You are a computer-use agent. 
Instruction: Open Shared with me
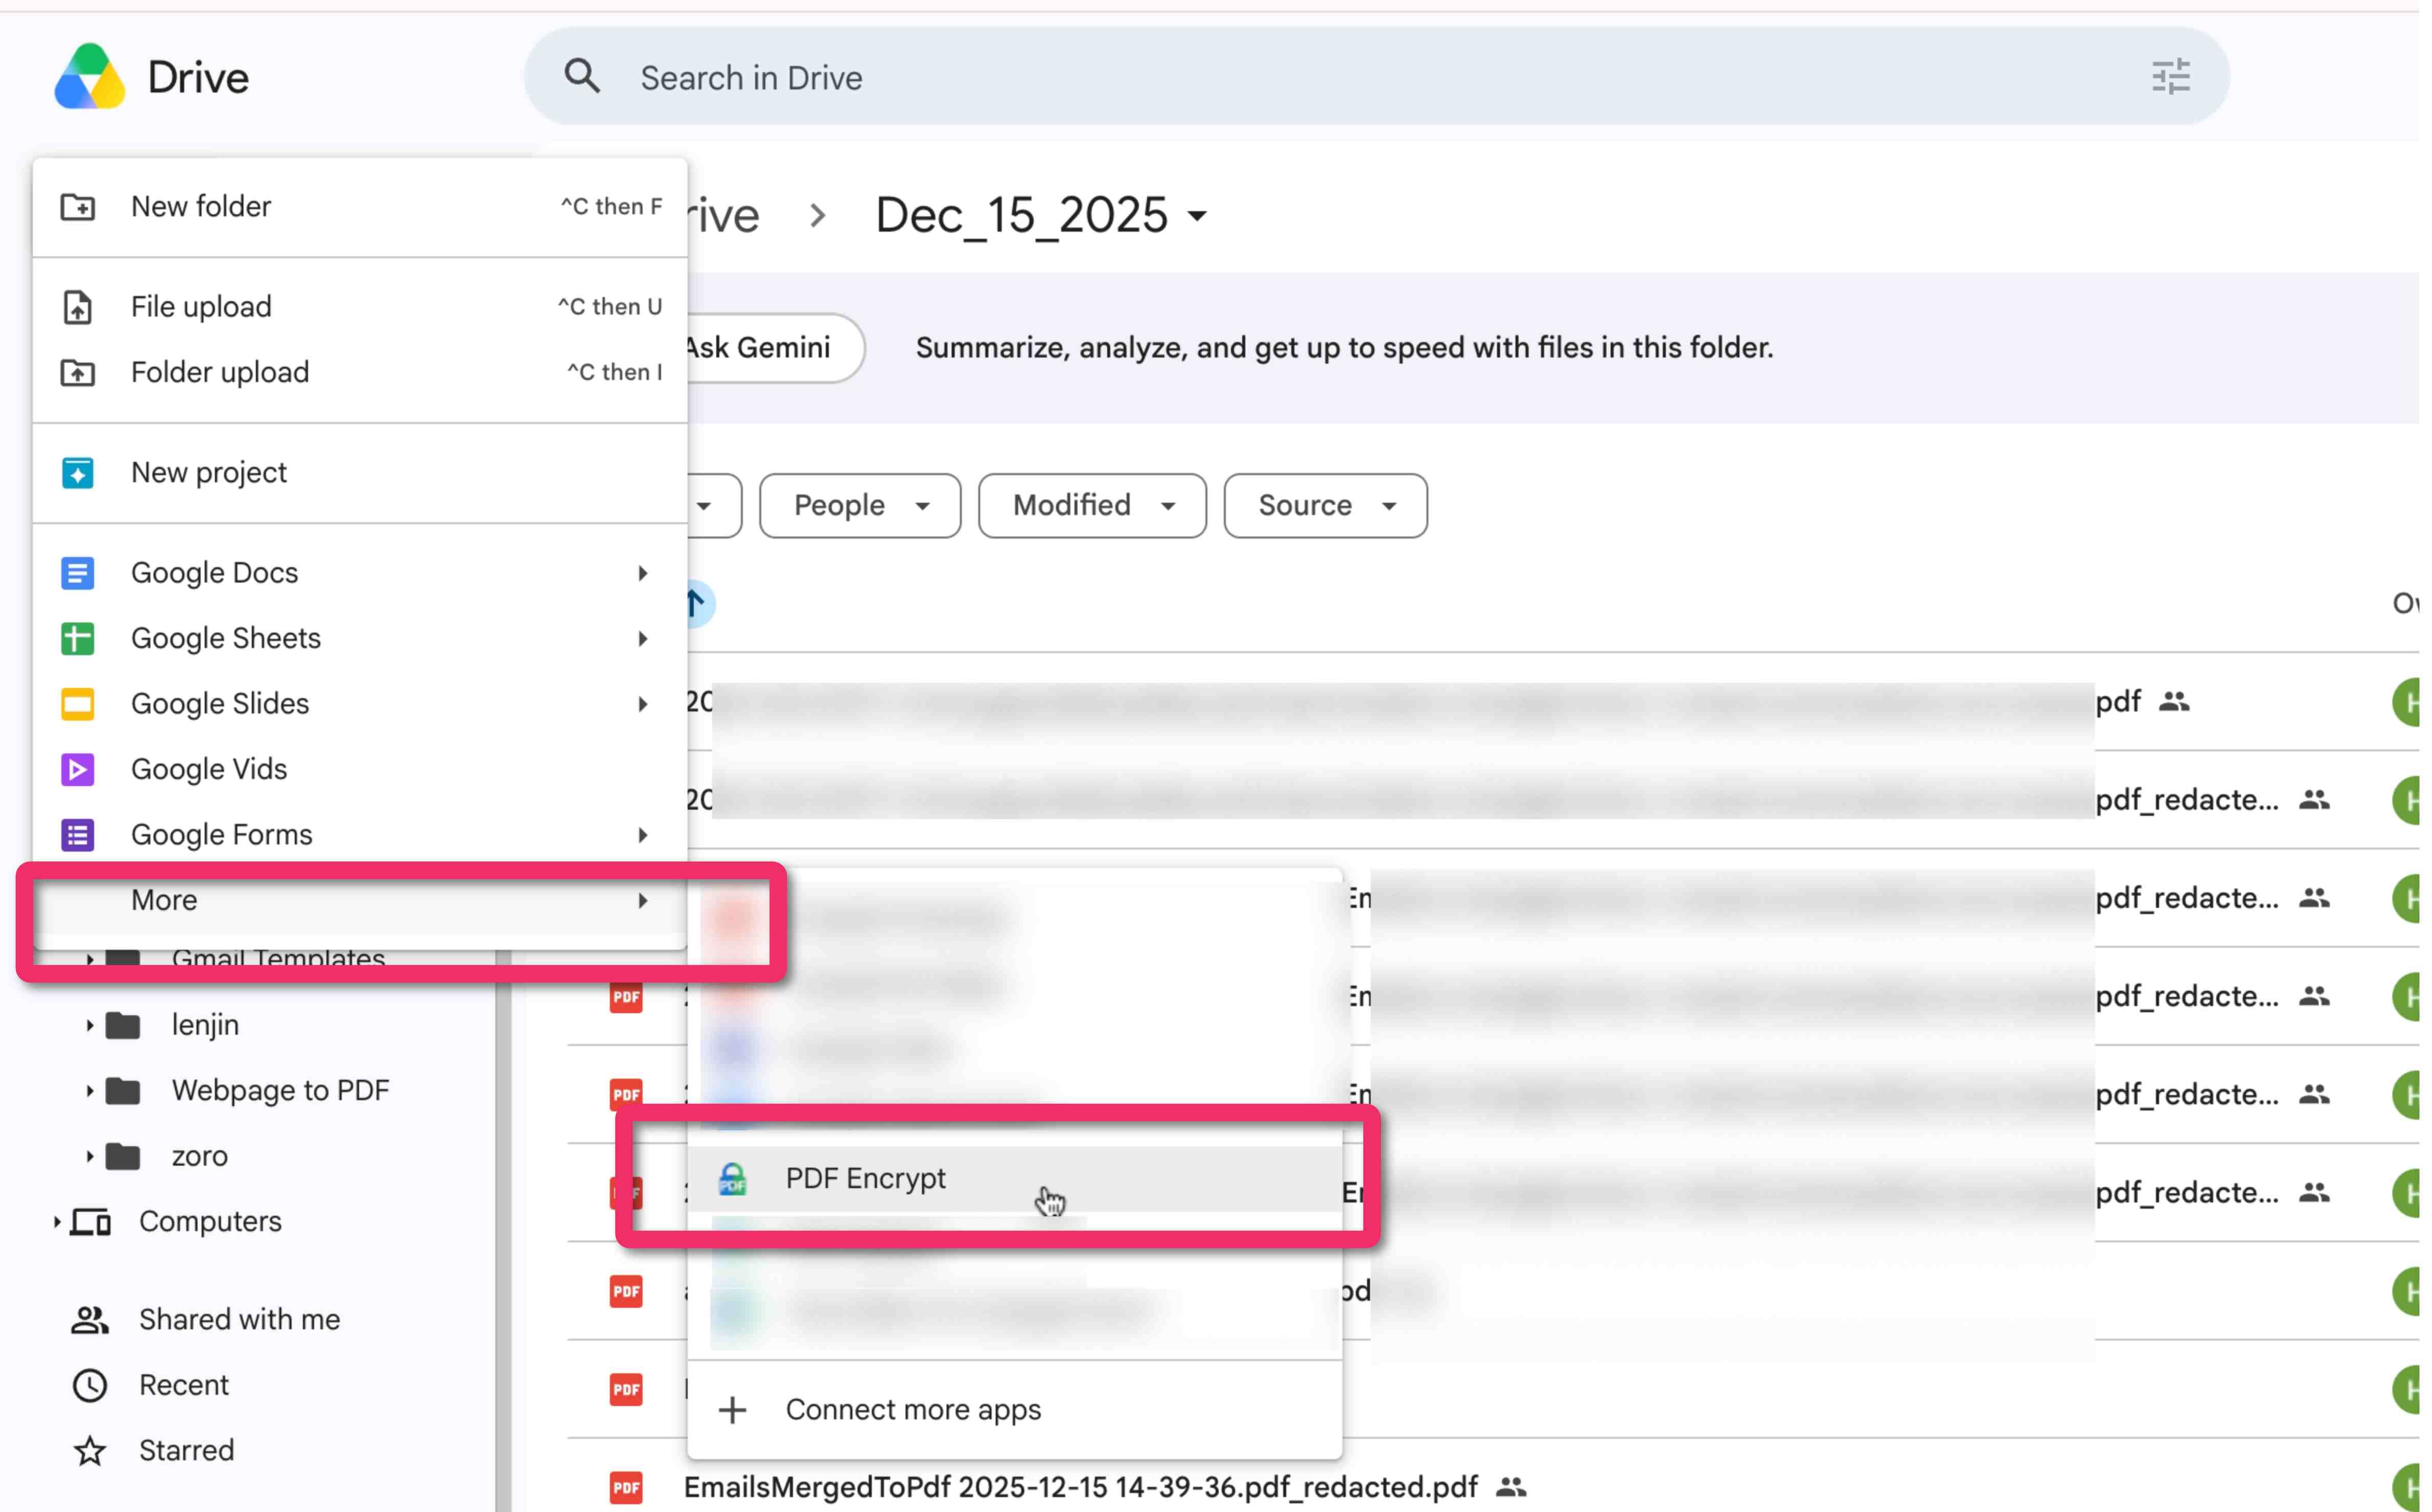pos(240,1321)
